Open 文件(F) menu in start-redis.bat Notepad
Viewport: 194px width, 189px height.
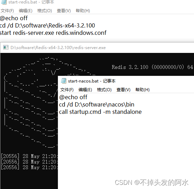pos(7,11)
